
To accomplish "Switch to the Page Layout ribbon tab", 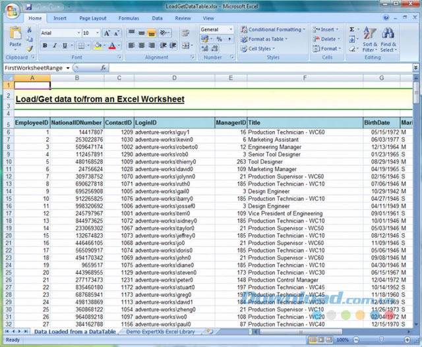I will click(x=94, y=18).
